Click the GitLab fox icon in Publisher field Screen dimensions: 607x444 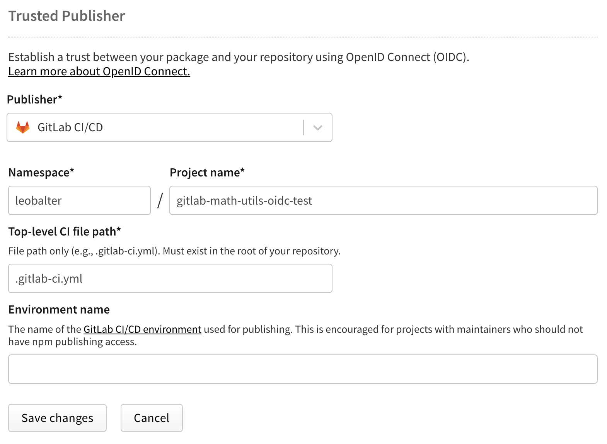click(x=23, y=127)
